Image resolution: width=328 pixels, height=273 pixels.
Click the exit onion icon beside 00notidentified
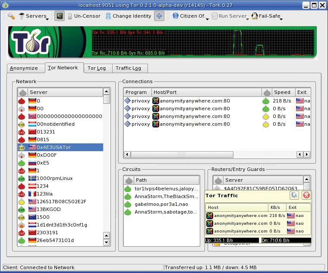(22, 124)
